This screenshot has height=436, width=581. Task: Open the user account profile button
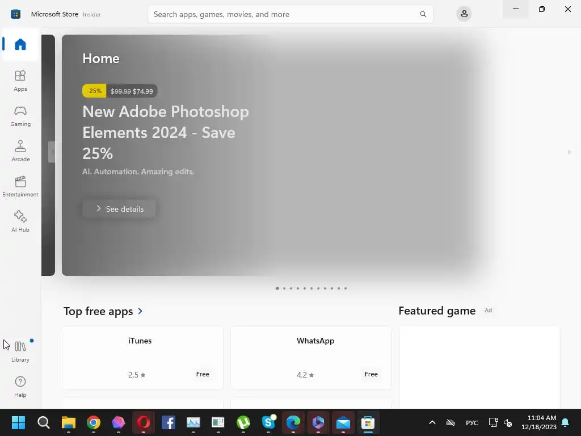coord(464,14)
